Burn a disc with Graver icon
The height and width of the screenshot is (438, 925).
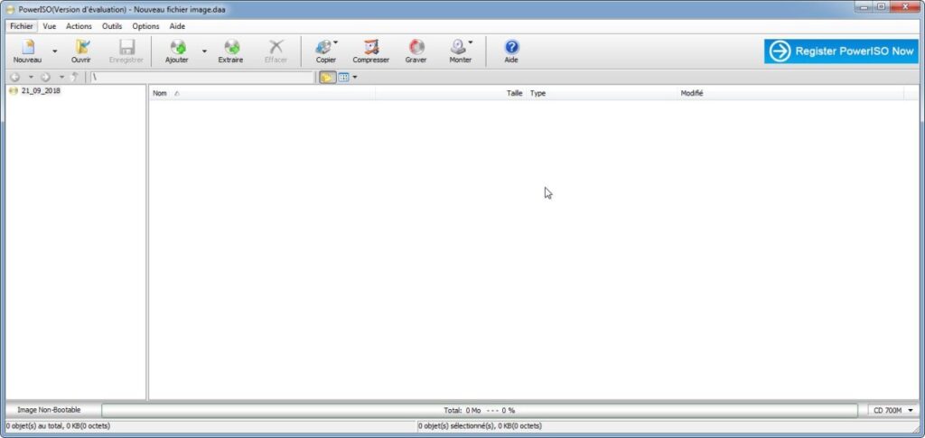tap(416, 47)
